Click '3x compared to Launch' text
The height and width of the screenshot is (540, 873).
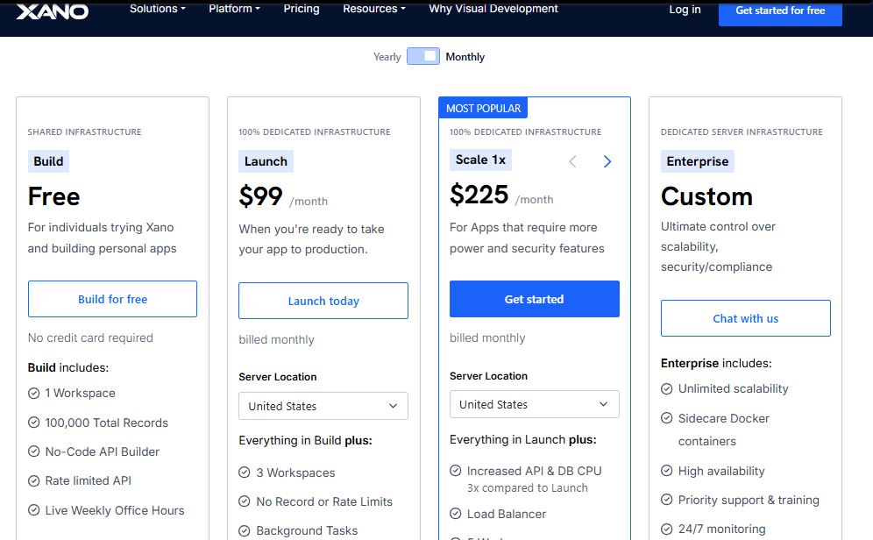[528, 488]
